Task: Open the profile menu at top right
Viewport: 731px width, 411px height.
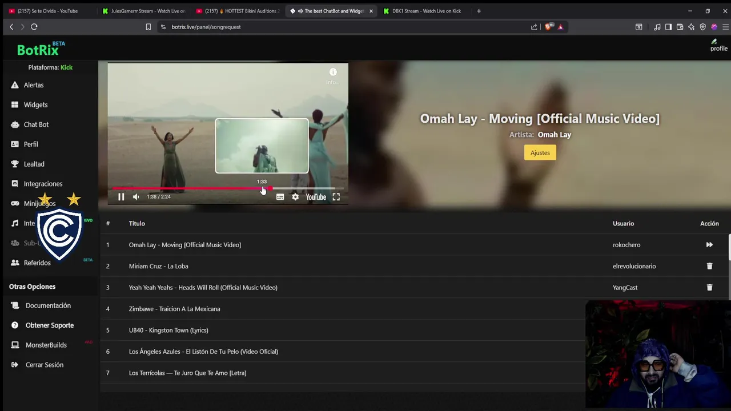Action: pos(718,46)
